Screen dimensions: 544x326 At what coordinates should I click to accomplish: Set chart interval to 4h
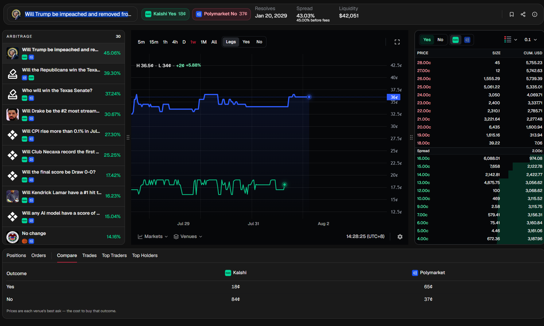[x=175, y=42]
